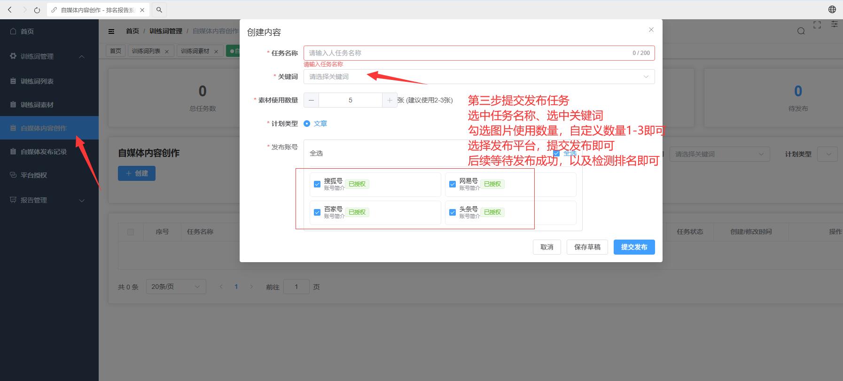Image resolution: width=843 pixels, height=381 pixels.
Task: Close the 创建内容 dialog with X icon
Action: coord(651,30)
